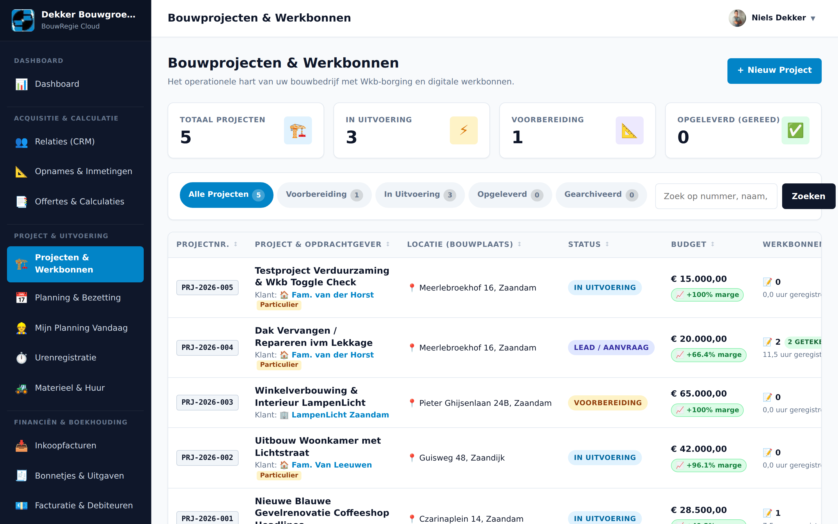838x524 pixels.
Task: Click the checkmark icon on Opgeleverd card
Action: tap(796, 130)
